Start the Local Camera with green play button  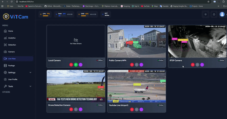click(76, 65)
